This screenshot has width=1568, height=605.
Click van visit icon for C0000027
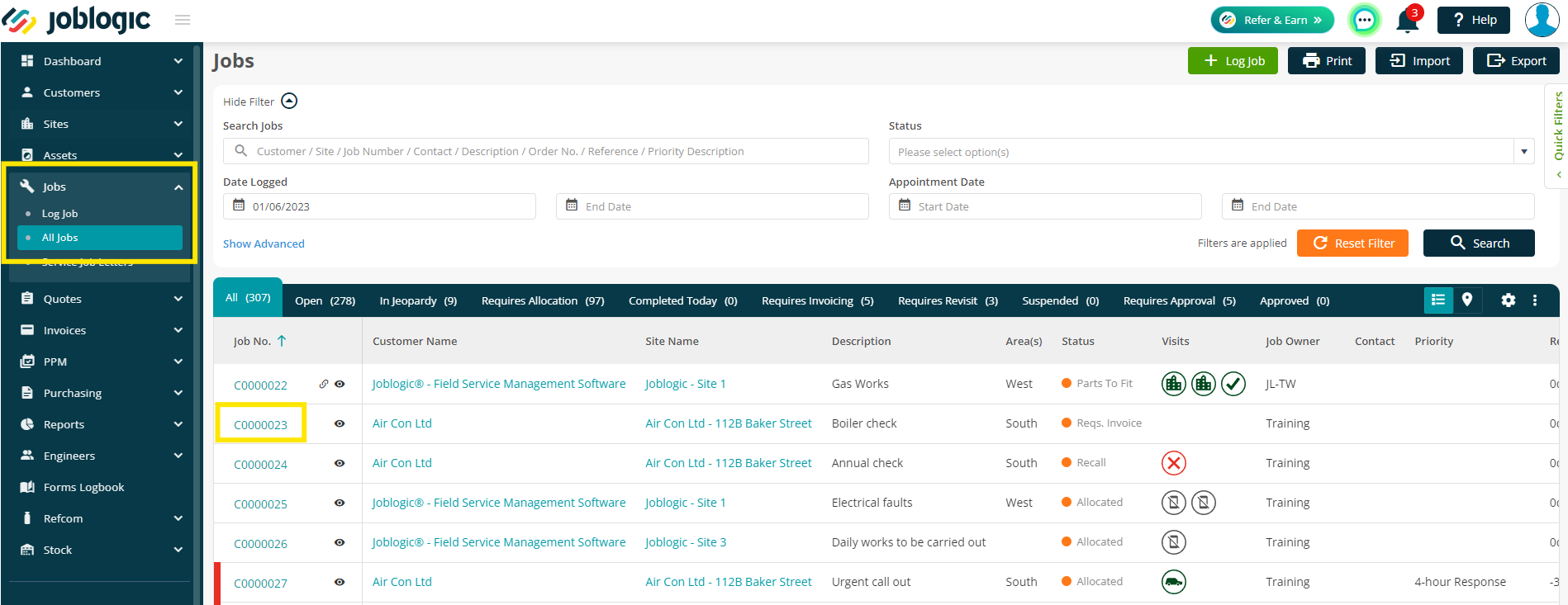(x=1174, y=582)
